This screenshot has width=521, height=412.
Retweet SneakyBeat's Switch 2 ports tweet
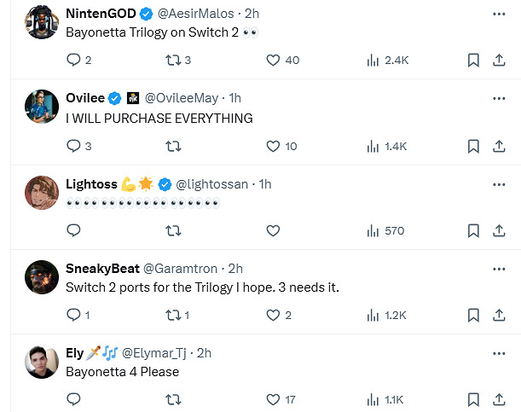coord(173,315)
